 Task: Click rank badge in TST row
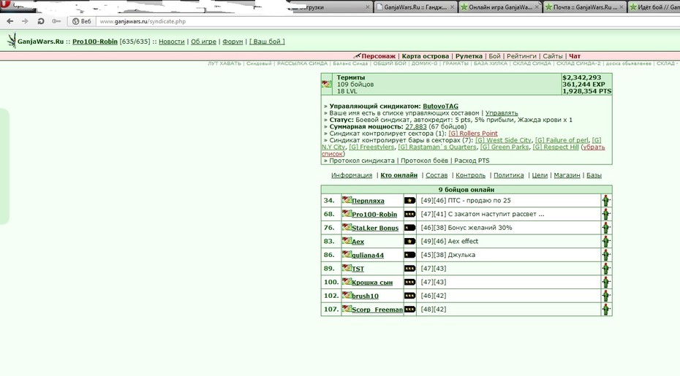(x=409, y=269)
